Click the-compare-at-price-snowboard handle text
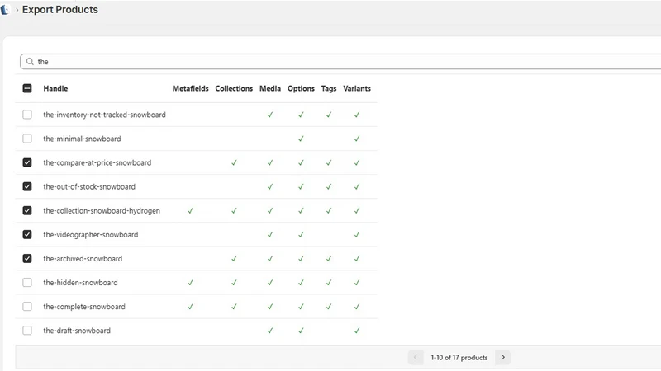Screen dimensions: 661x371 [x=97, y=162]
